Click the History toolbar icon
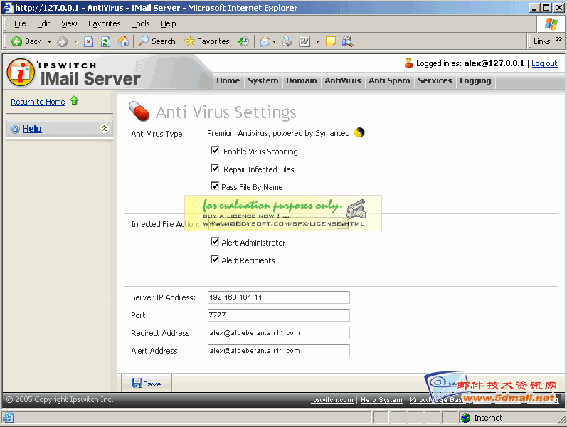 pyautogui.click(x=244, y=41)
